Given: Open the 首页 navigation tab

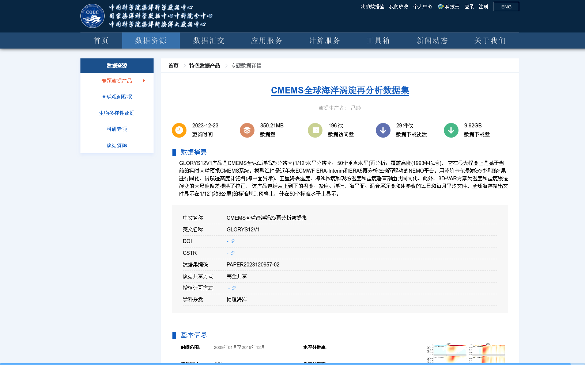Looking at the screenshot, I should point(101,41).
